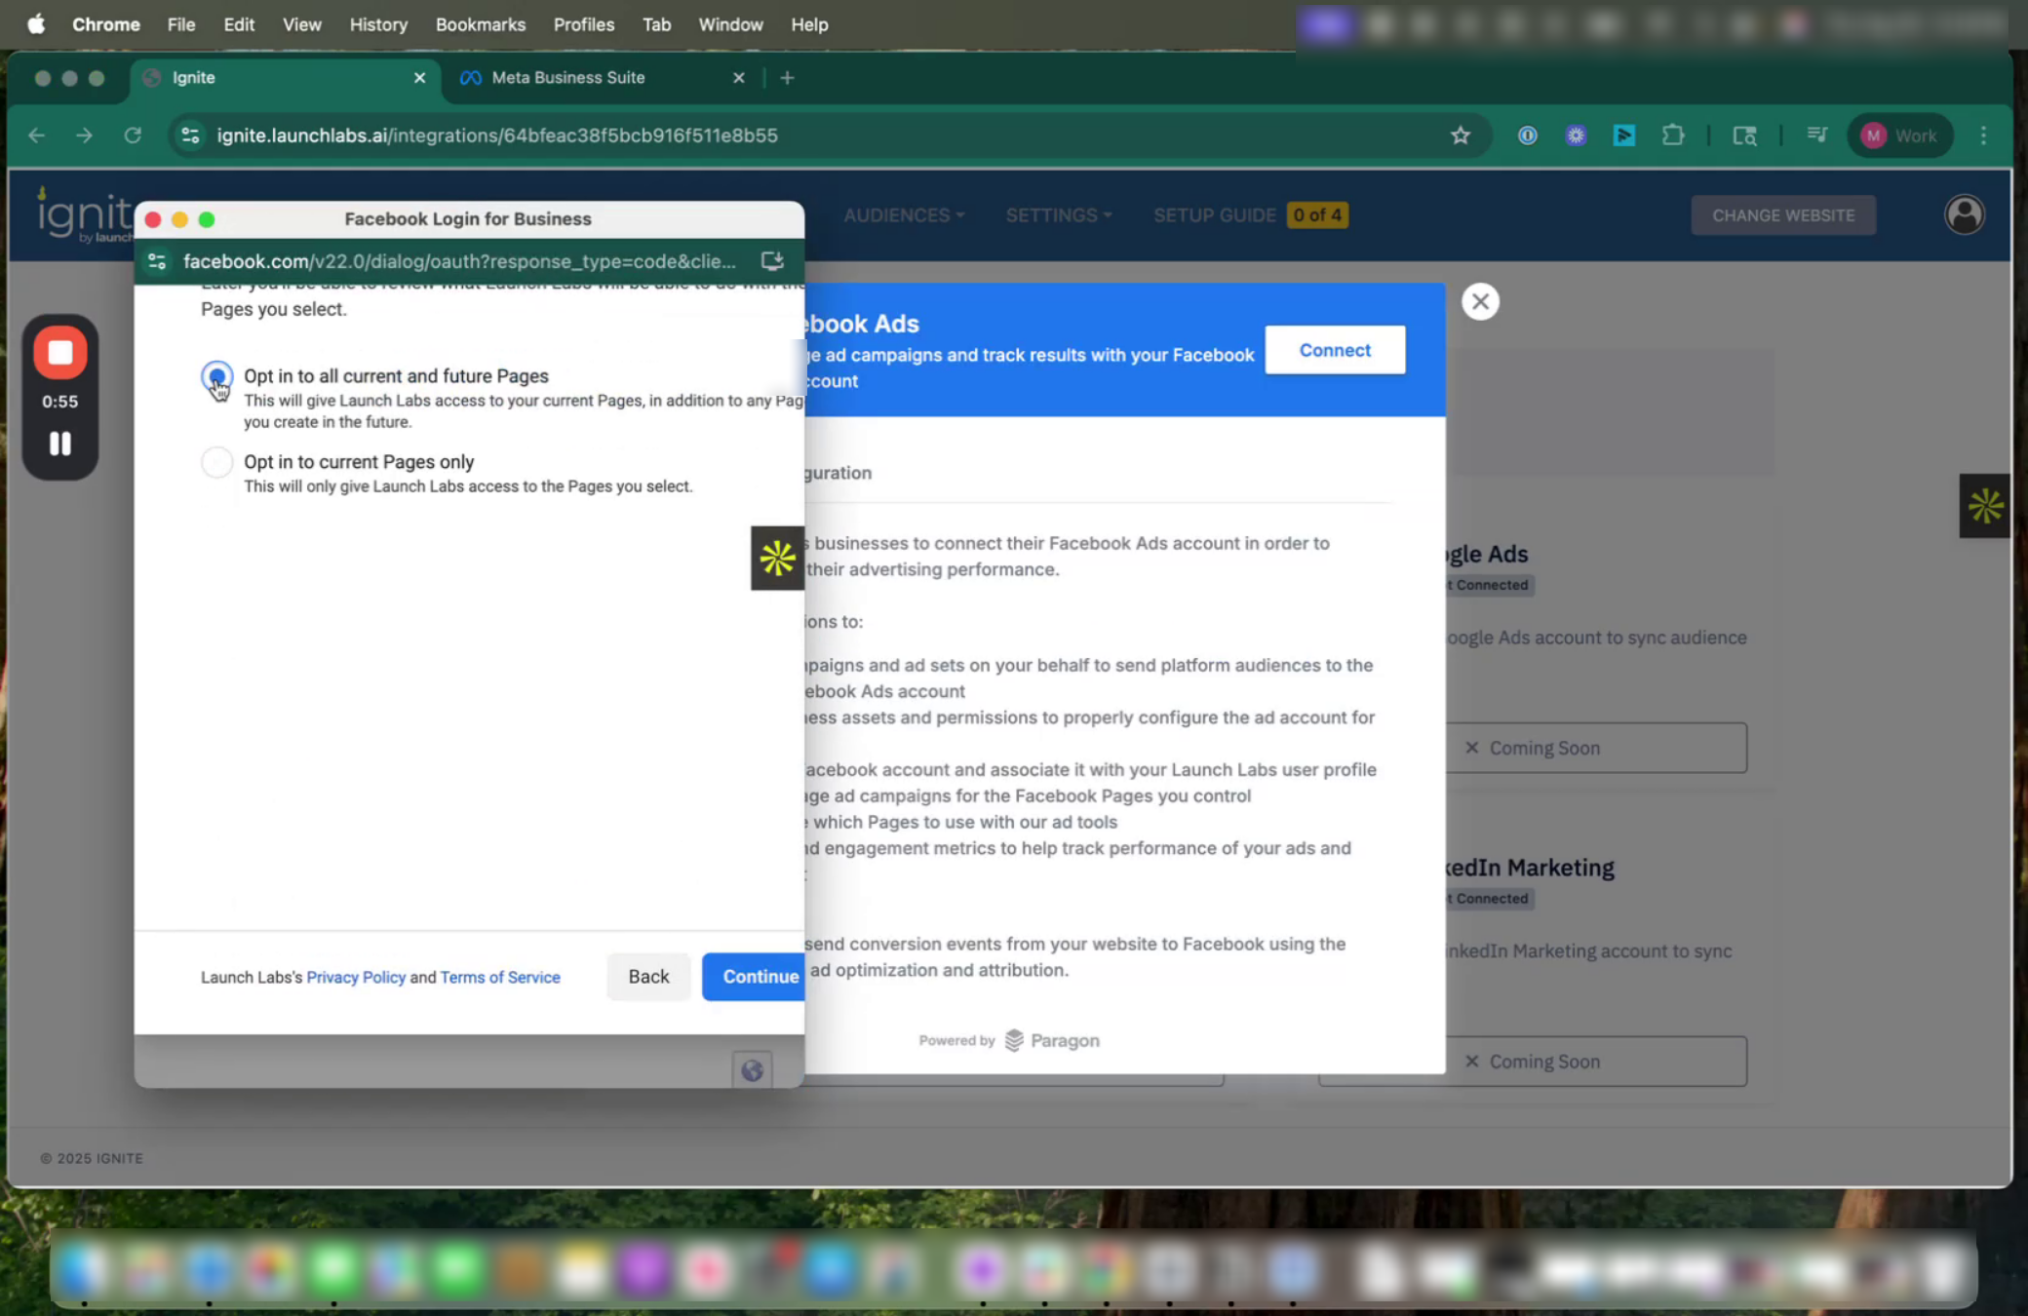Click the open-in-tab icon in Facebook popup
The height and width of the screenshot is (1316, 2028).
pos(772,261)
